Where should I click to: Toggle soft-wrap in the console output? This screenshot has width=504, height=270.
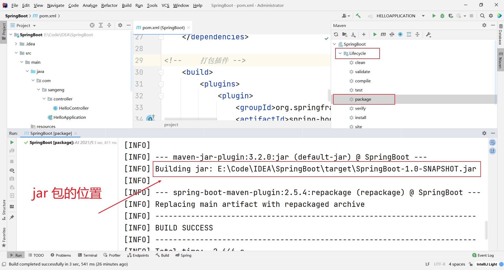[x=493, y=143]
